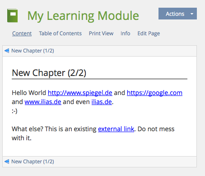Image resolution: width=205 pixels, height=176 pixels.
Task: Open the Table of Contents tab
Action: pyautogui.click(x=60, y=33)
